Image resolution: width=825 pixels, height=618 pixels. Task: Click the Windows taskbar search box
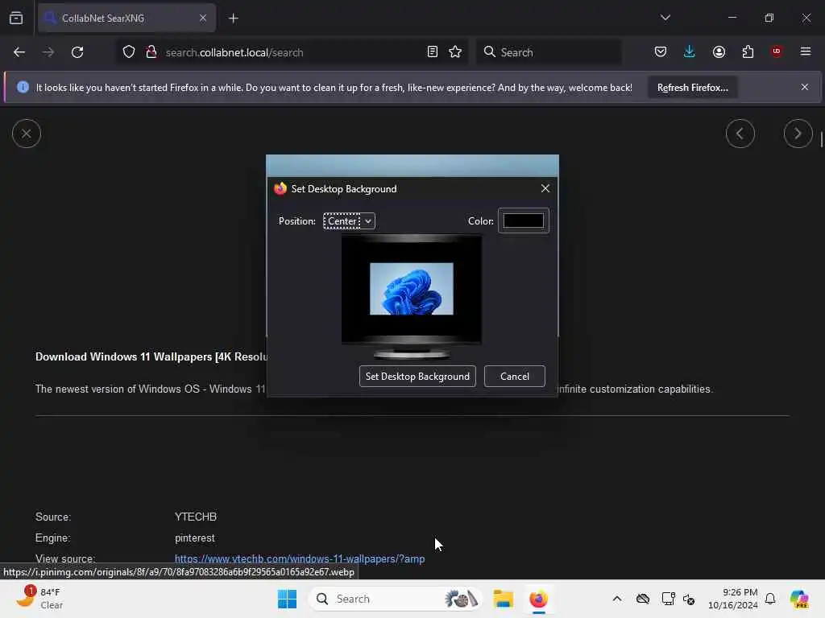point(395,599)
